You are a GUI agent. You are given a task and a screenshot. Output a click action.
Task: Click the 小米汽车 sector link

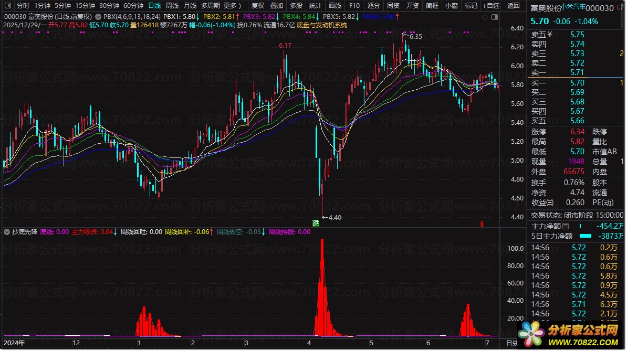[573, 7]
